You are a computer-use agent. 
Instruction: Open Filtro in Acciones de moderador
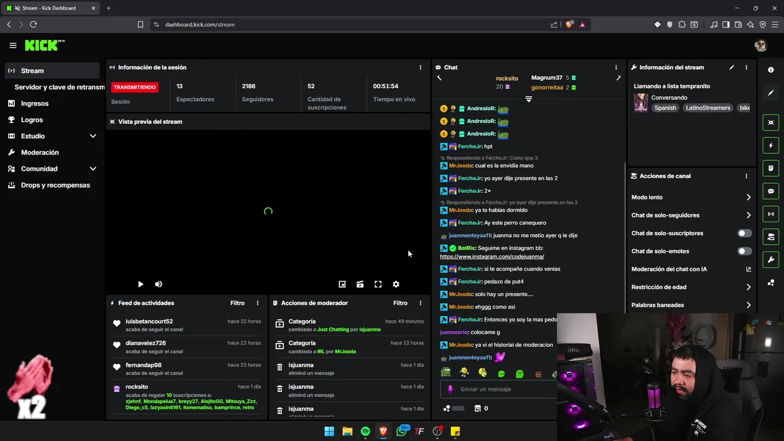(400, 303)
